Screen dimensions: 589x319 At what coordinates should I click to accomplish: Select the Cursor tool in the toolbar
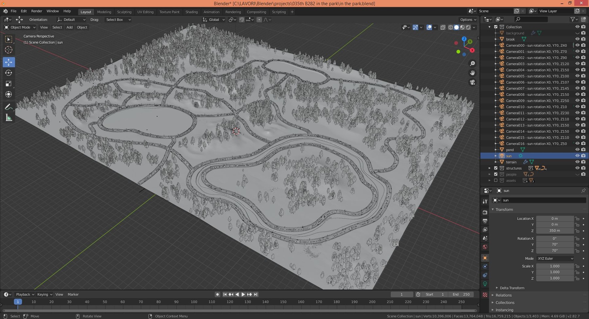click(x=9, y=50)
